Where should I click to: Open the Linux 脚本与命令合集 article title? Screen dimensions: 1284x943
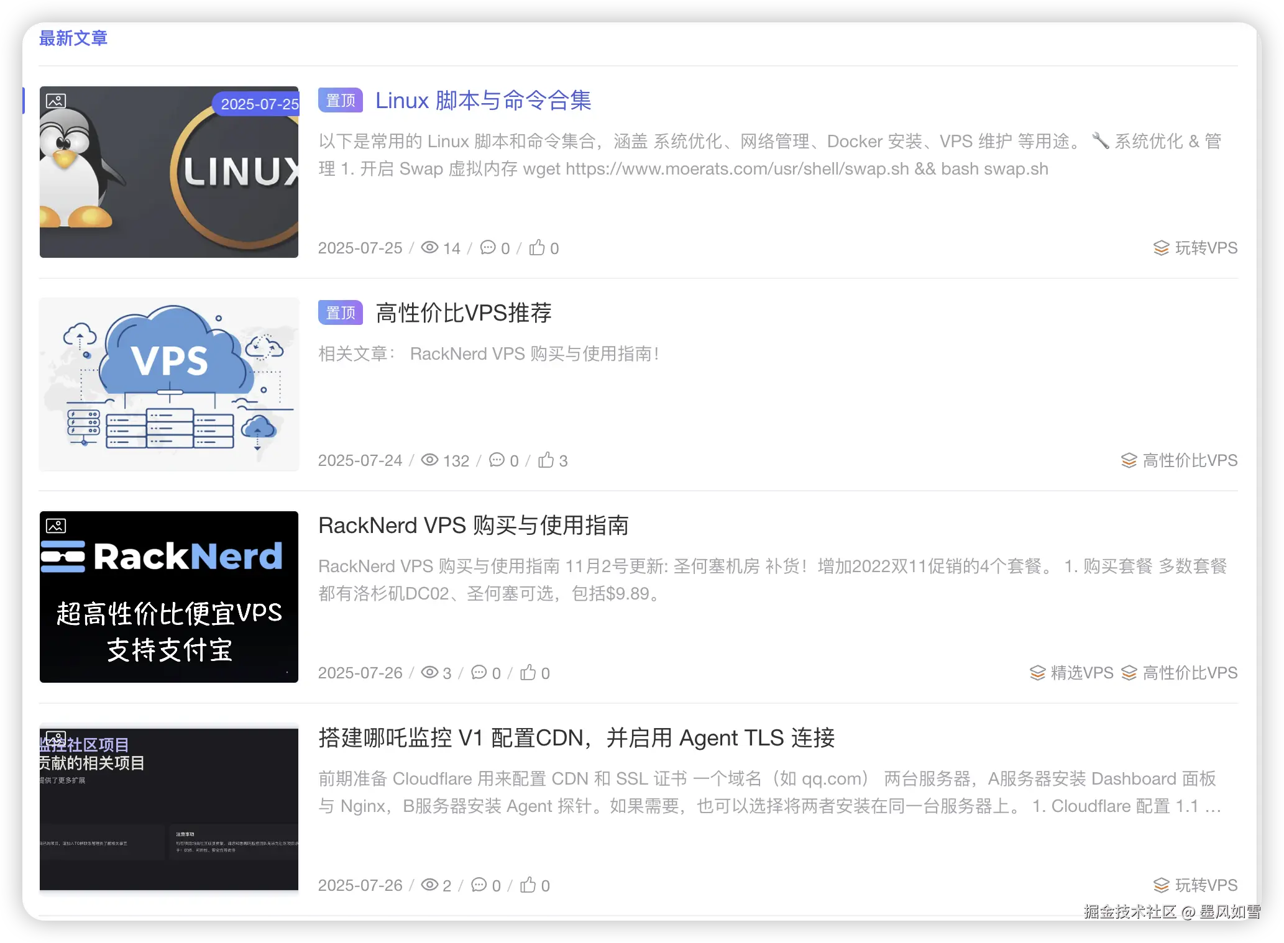click(483, 101)
